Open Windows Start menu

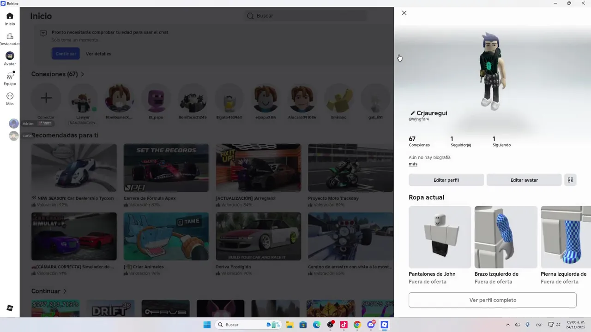[x=207, y=325]
